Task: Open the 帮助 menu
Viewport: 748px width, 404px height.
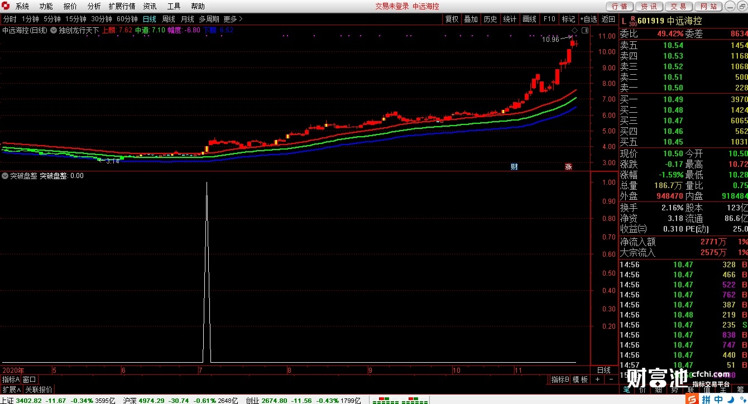Action: [x=198, y=6]
